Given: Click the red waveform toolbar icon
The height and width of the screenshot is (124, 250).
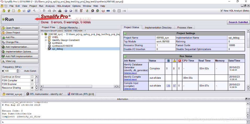Looking at the screenshot, I should pyautogui.click(x=81, y=11).
